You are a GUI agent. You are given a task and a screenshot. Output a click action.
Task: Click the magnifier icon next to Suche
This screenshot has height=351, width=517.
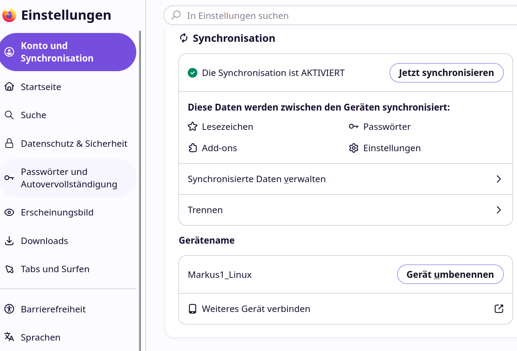9,115
